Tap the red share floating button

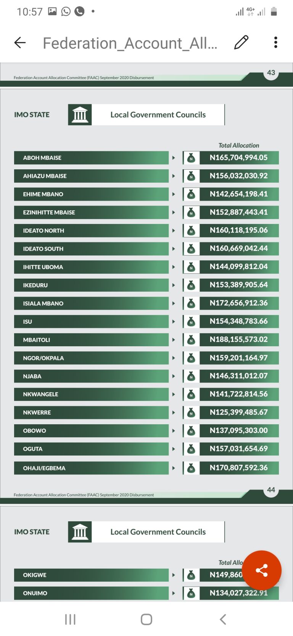click(262, 570)
